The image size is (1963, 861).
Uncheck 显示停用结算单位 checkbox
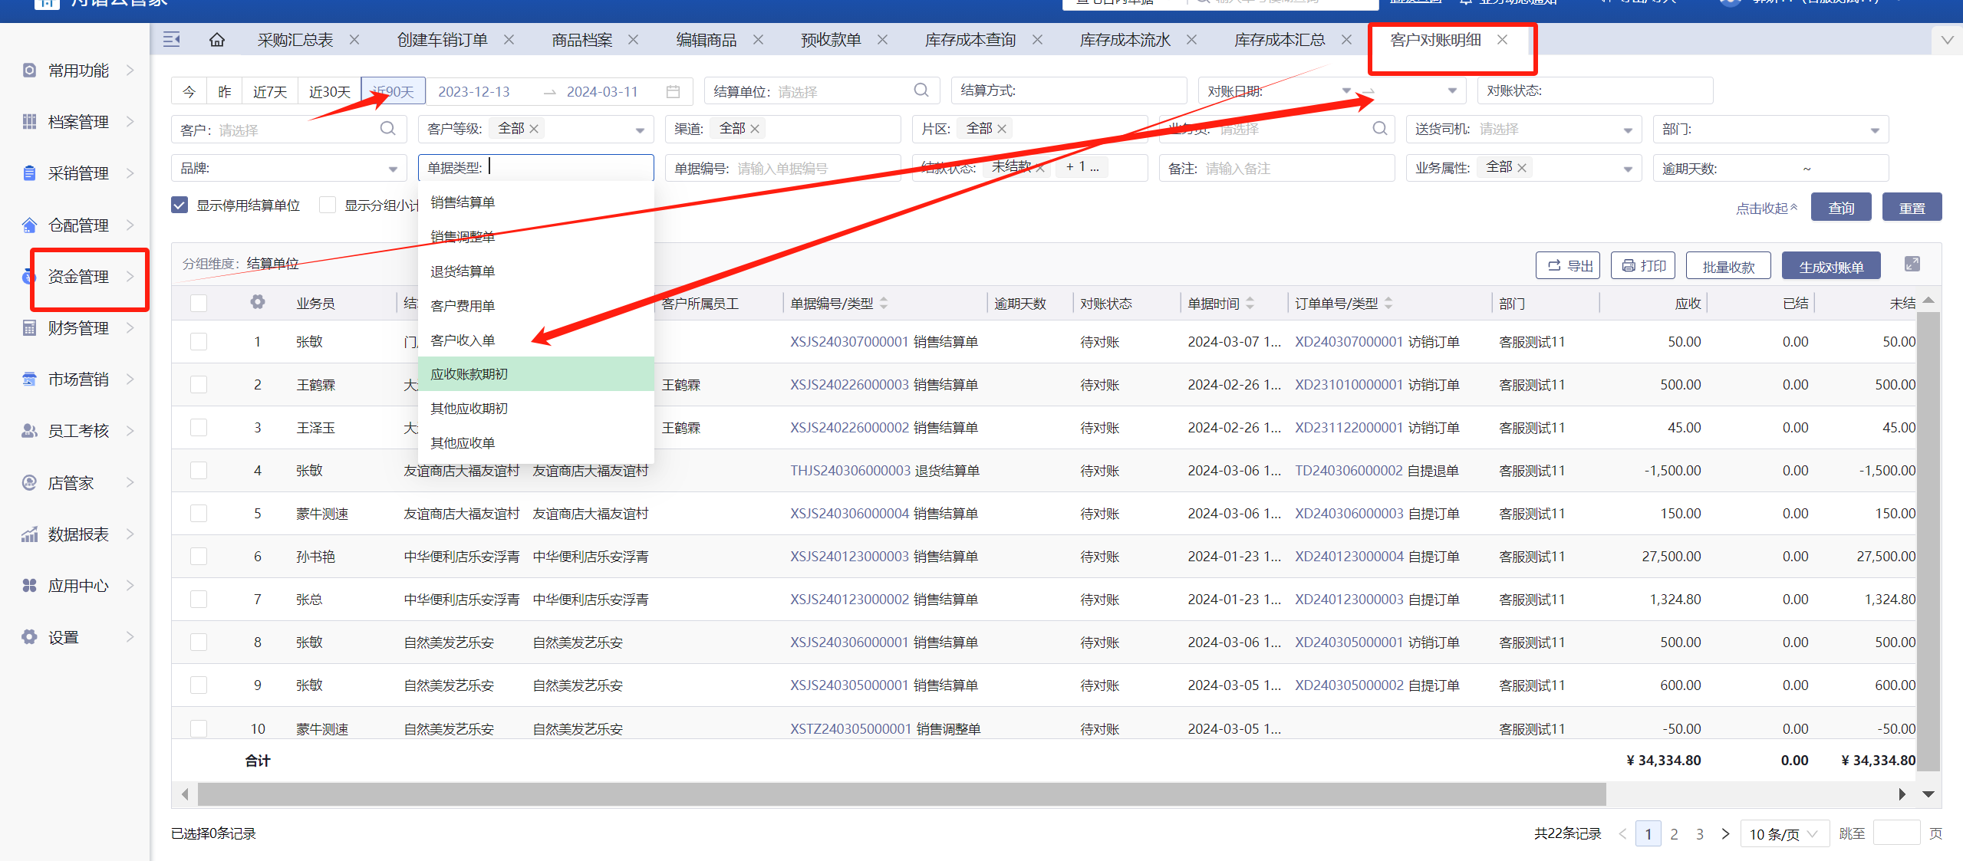[x=180, y=205]
